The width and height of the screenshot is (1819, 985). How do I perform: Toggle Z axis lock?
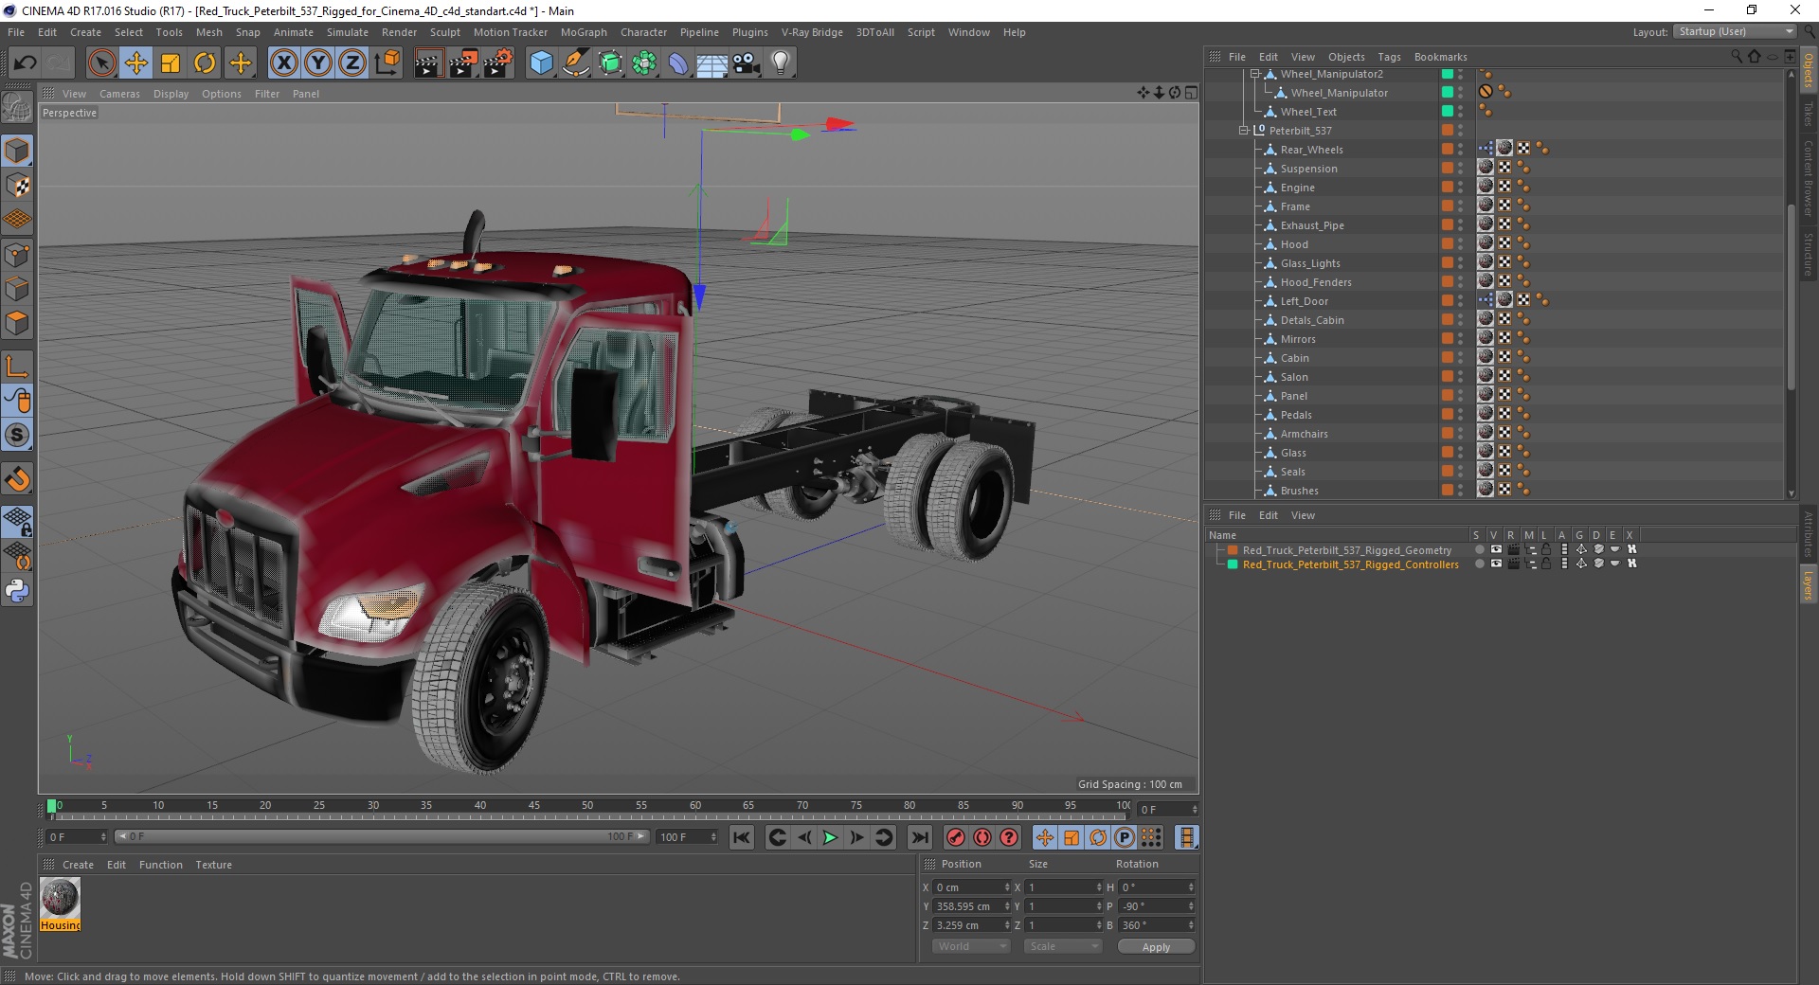tap(352, 63)
